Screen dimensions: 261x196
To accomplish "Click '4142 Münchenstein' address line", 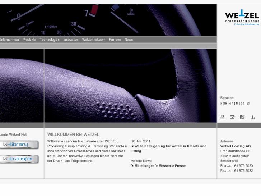I will pyautogui.click(x=235, y=156).
